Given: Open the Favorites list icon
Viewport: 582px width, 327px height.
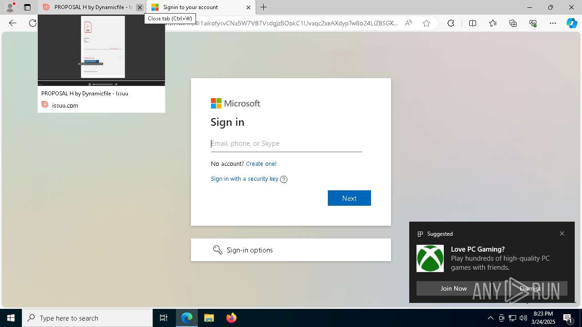Looking at the screenshot, I should coord(493,23).
